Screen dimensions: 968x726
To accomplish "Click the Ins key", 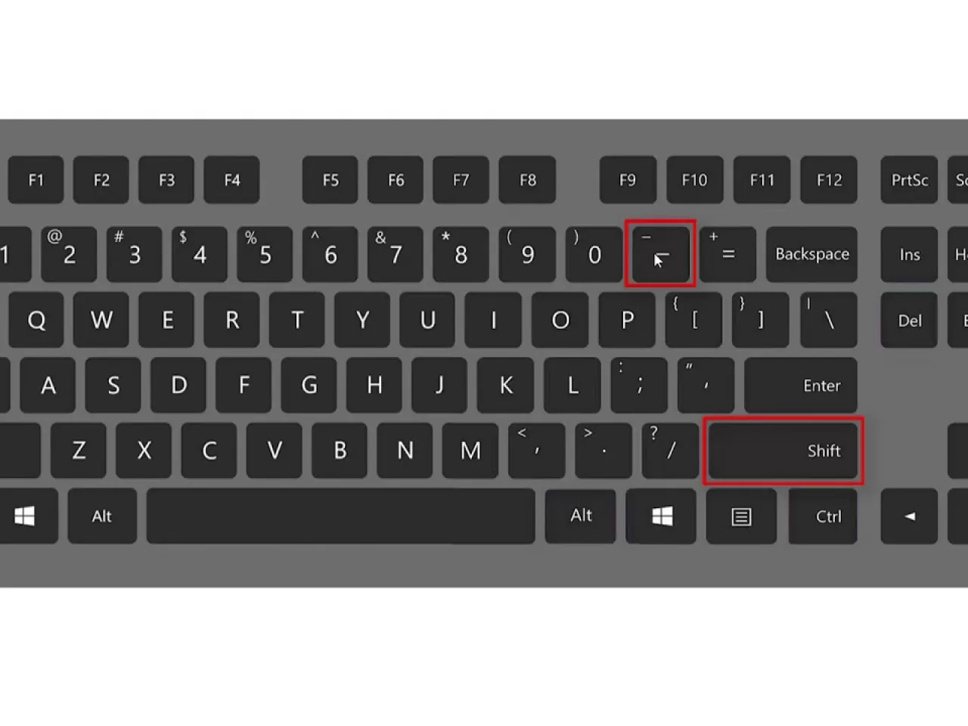I will coord(910,254).
